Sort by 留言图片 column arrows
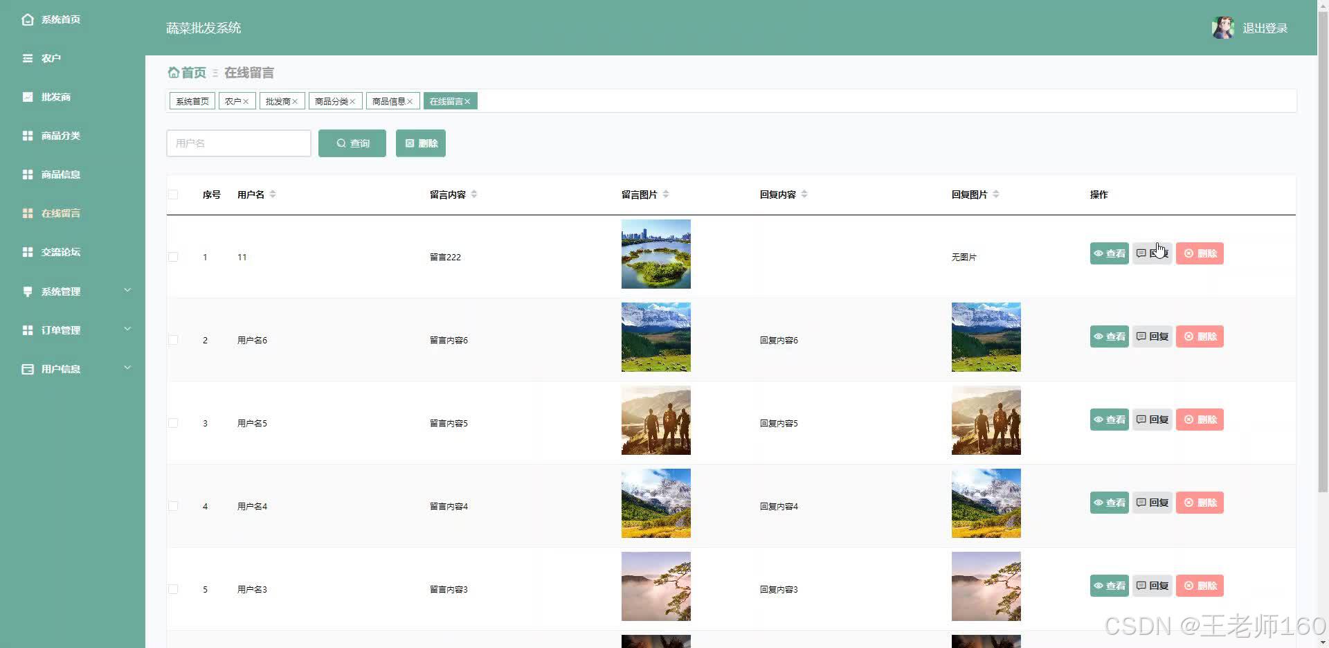The width and height of the screenshot is (1329, 648). pyautogui.click(x=666, y=195)
